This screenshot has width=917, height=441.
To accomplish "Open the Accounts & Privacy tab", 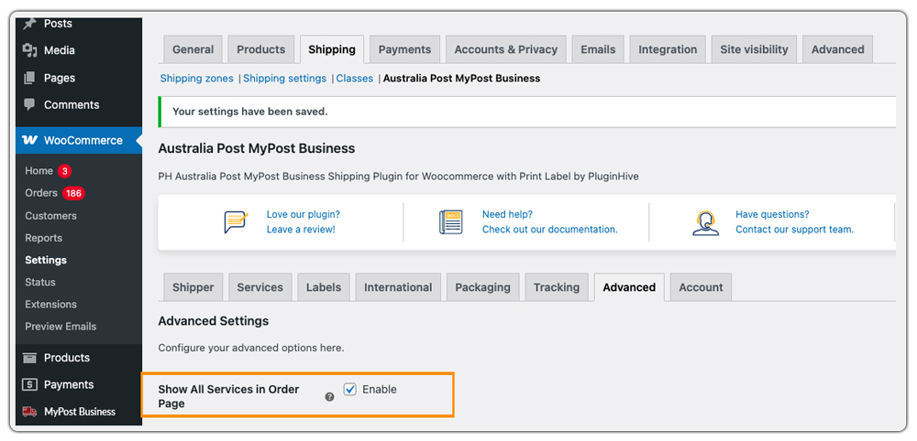I will coord(506,49).
